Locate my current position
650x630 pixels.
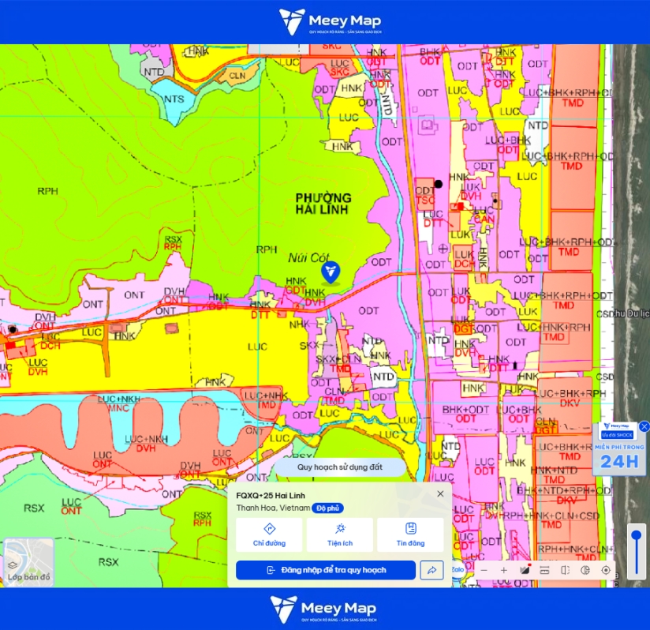point(606,570)
